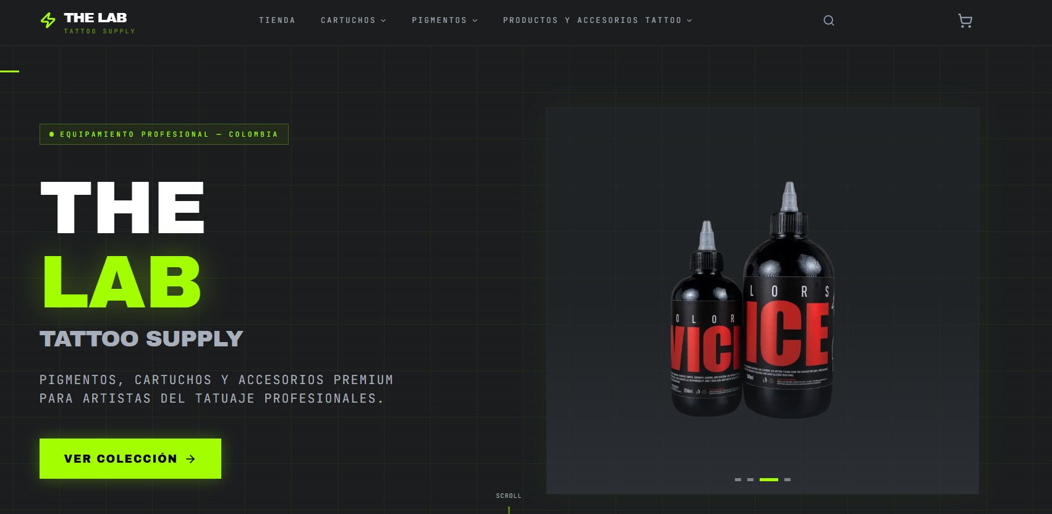Click the lightning bolt logo icon
The width and height of the screenshot is (1052, 514).
click(x=48, y=20)
